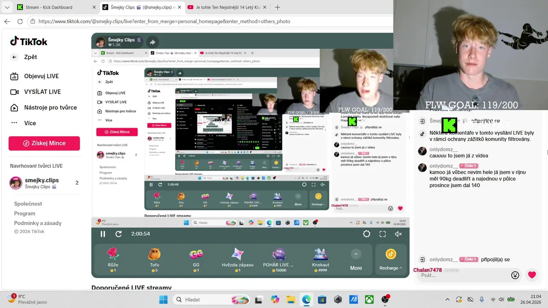Click the Hledat taskbar search box
The height and width of the screenshot is (308, 548).
[212, 299]
